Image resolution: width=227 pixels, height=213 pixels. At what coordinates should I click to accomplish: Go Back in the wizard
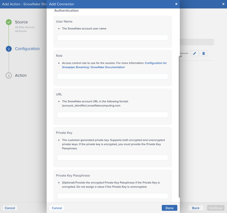click(196, 208)
